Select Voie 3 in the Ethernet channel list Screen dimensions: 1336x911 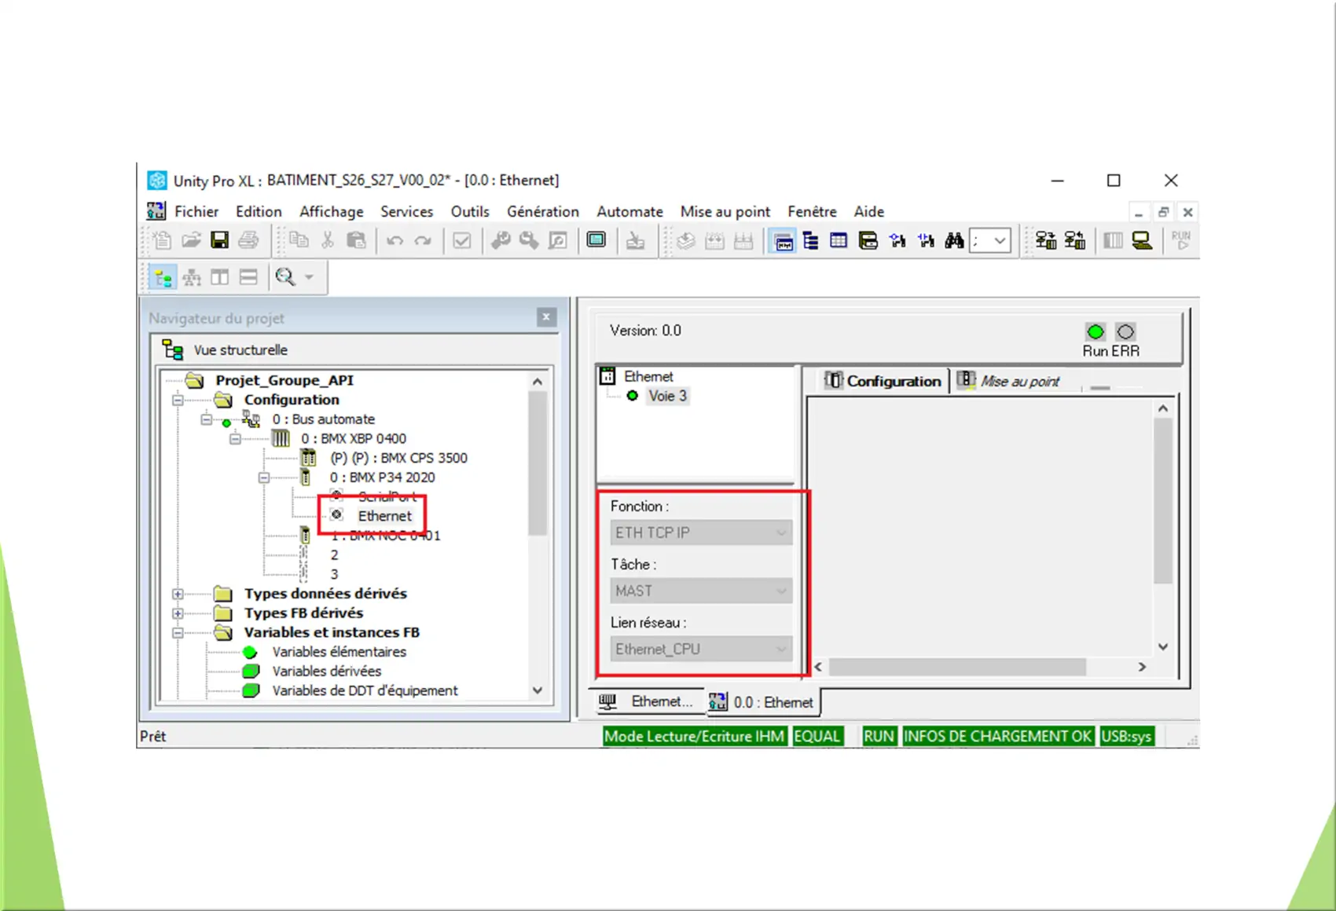click(x=667, y=396)
